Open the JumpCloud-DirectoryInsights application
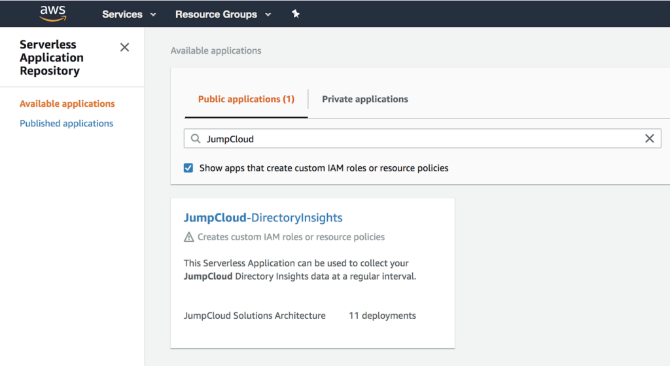Viewport: 670px width, 366px height. 263,217
